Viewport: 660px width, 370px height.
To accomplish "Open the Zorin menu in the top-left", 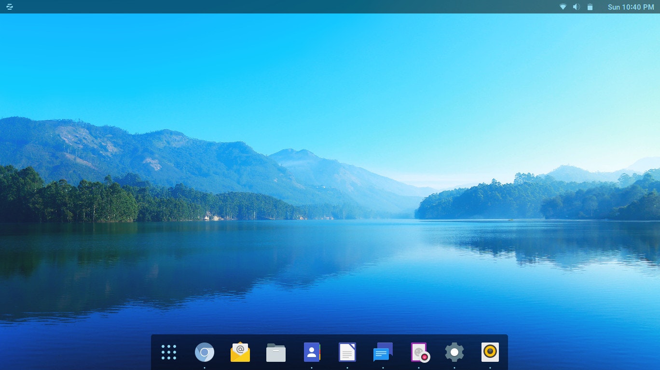I will pos(9,7).
